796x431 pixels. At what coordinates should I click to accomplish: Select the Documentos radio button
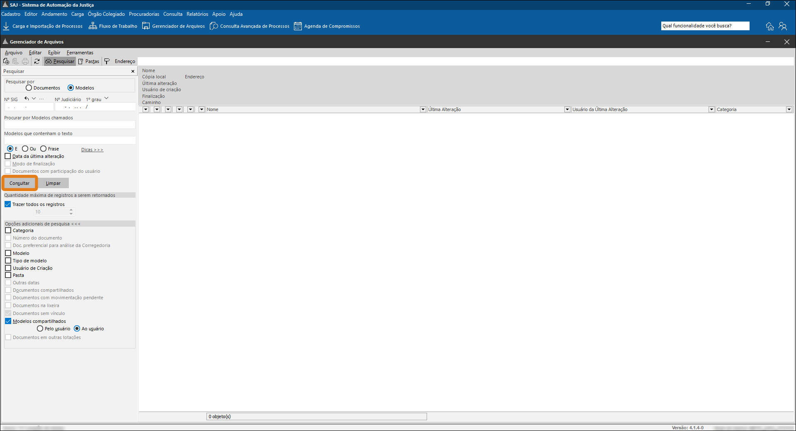pyautogui.click(x=29, y=88)
